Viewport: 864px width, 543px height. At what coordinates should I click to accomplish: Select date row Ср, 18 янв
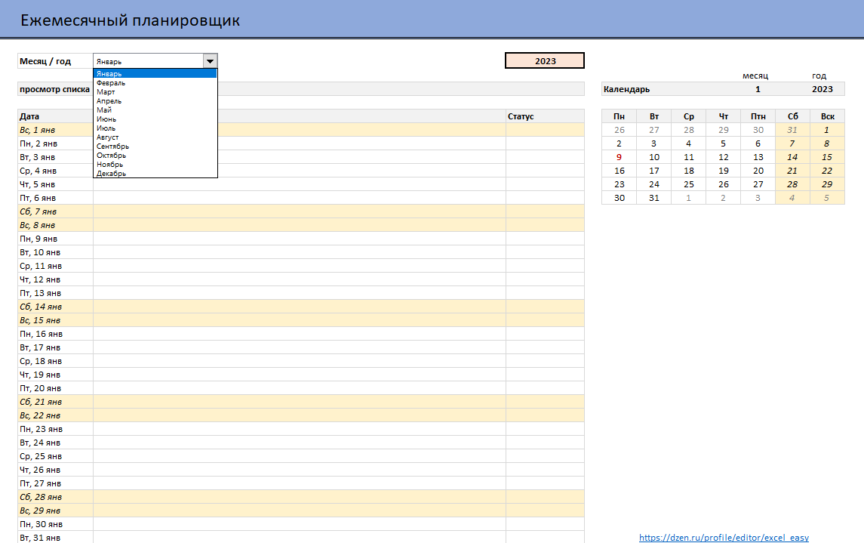pyautogui.click(x=55, y=361)
